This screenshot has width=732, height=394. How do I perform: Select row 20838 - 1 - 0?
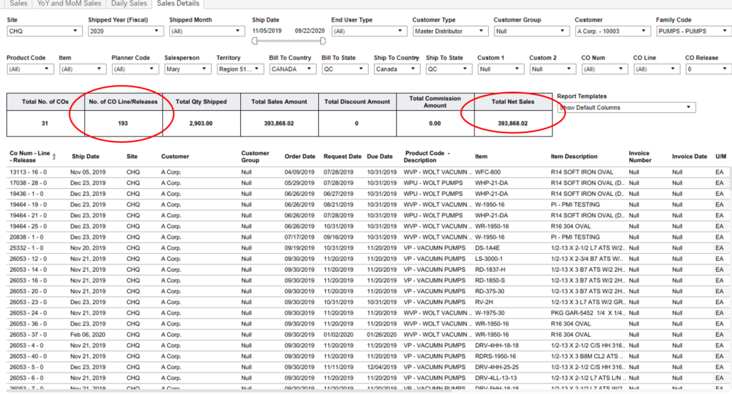(x=369, y=237)
